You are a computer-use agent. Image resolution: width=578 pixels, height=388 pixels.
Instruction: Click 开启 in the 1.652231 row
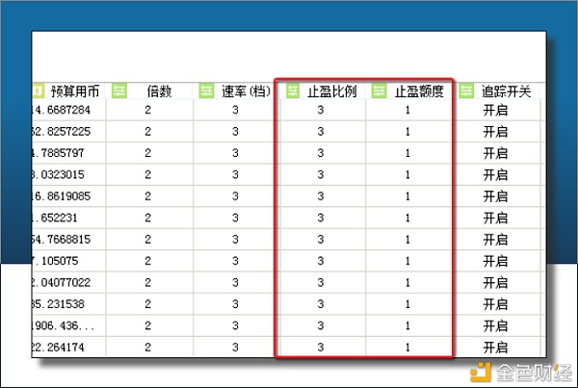[x=495, y=218]
